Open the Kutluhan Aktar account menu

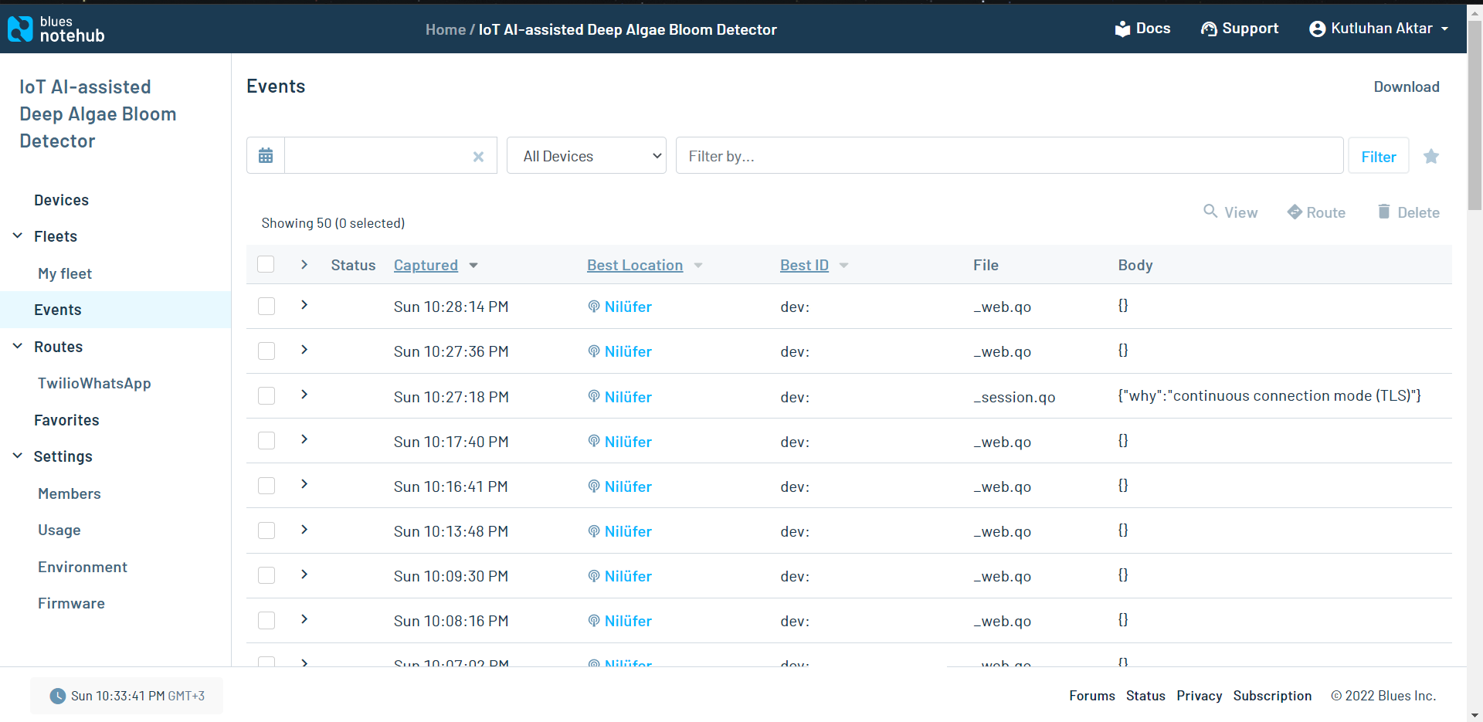coord(1379,29)
